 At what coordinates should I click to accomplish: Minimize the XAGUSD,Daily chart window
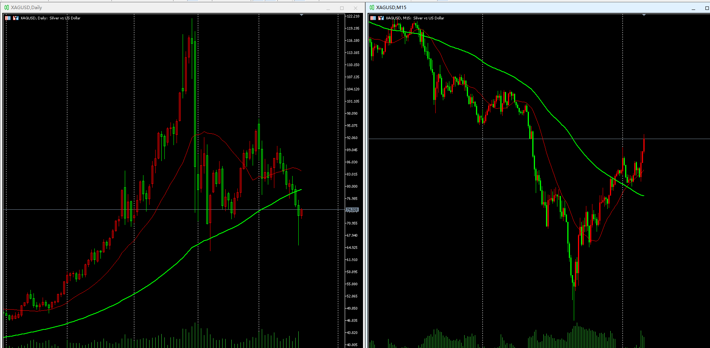[328, 8]
